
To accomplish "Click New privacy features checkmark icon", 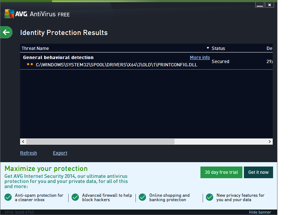I will [210, 197].
